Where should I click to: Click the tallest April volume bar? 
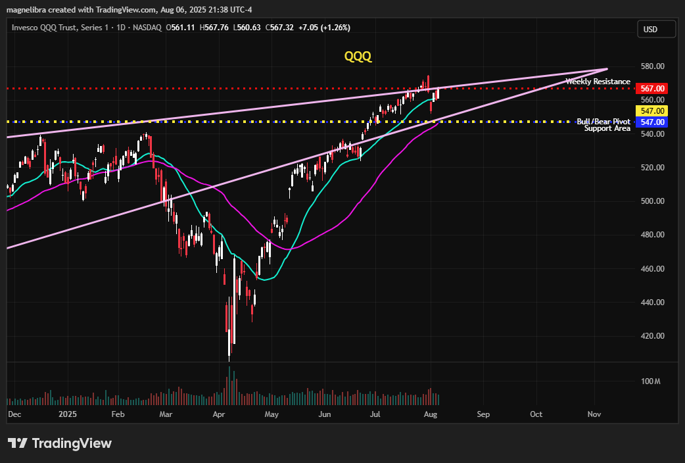[x=229, y=386]
